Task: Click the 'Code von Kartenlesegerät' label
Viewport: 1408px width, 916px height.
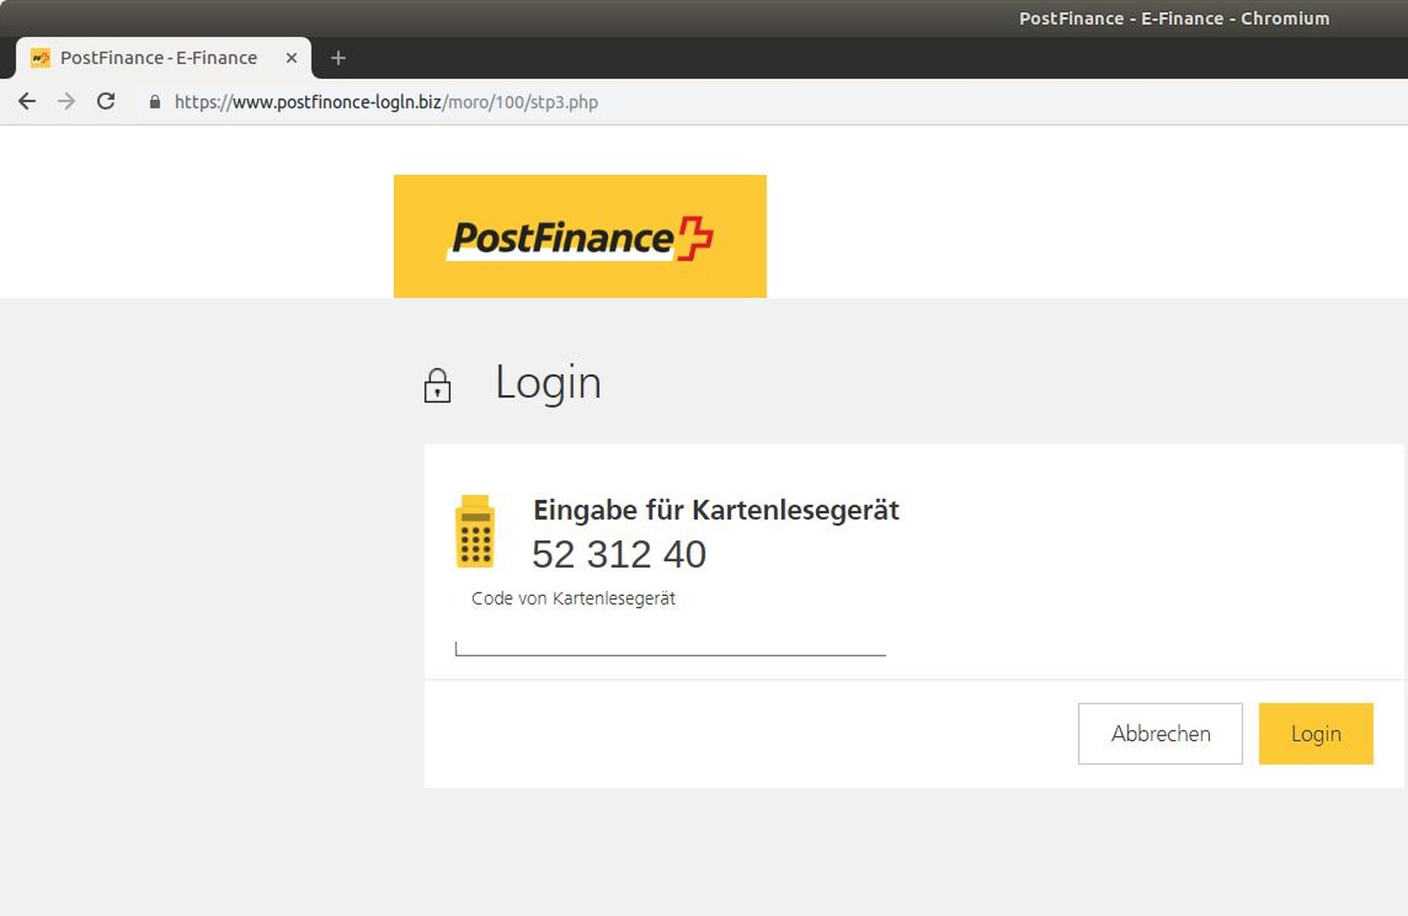Action: (x=573, y=599)
